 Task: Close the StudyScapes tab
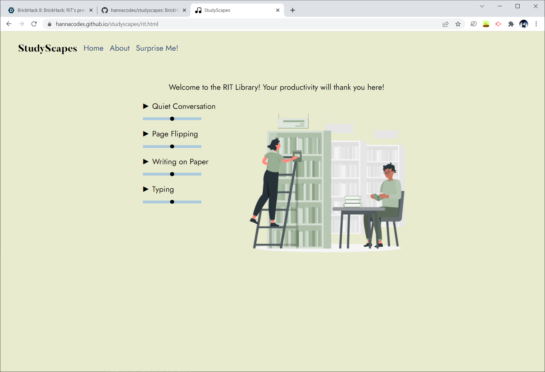point(278,10)
